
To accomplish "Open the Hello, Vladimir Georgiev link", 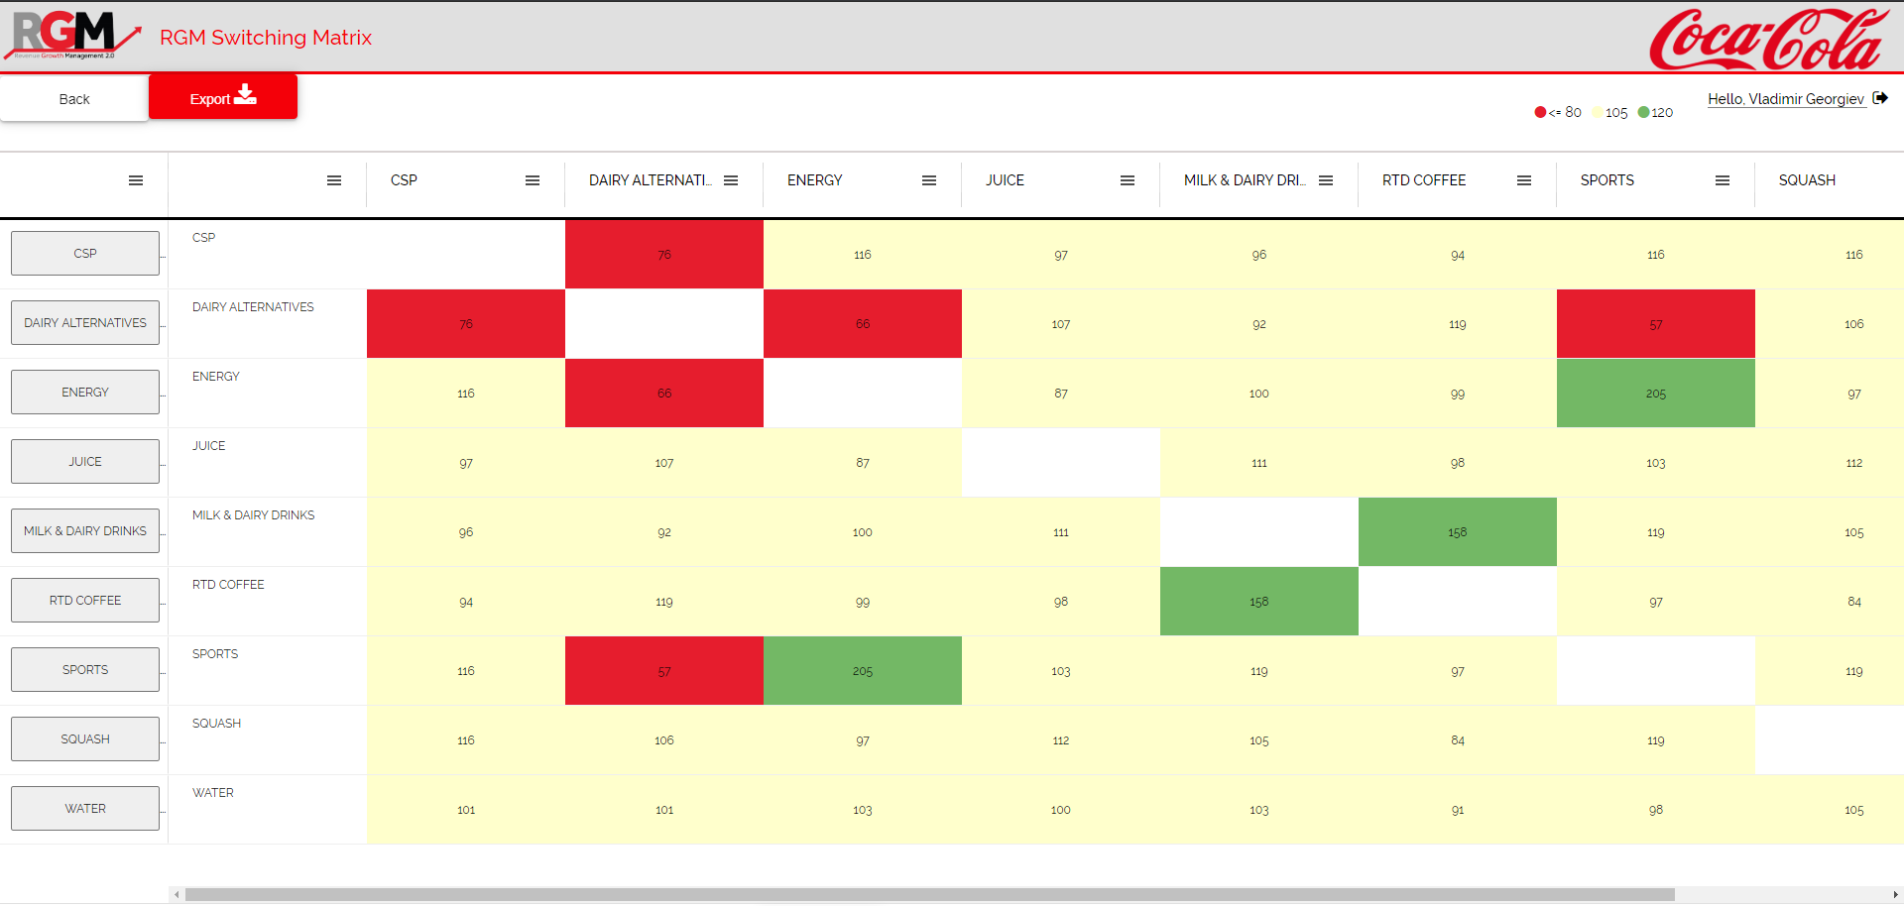I will 1785,99.
